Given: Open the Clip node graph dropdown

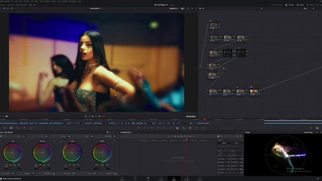Looking at the screenshot, I should point(306,9).
